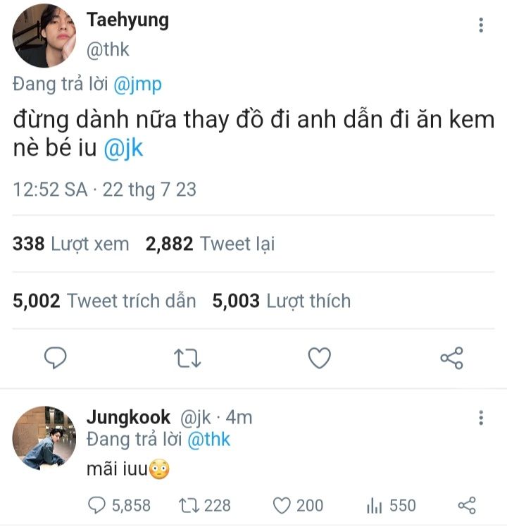Open more options menu on Taehyung's tweet
The image size is (507, 527).
click(481, 25)
